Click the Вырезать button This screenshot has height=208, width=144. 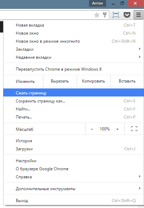pos(60,81)
